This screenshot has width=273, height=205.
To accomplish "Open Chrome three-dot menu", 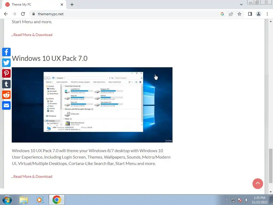I will (267, 14).
